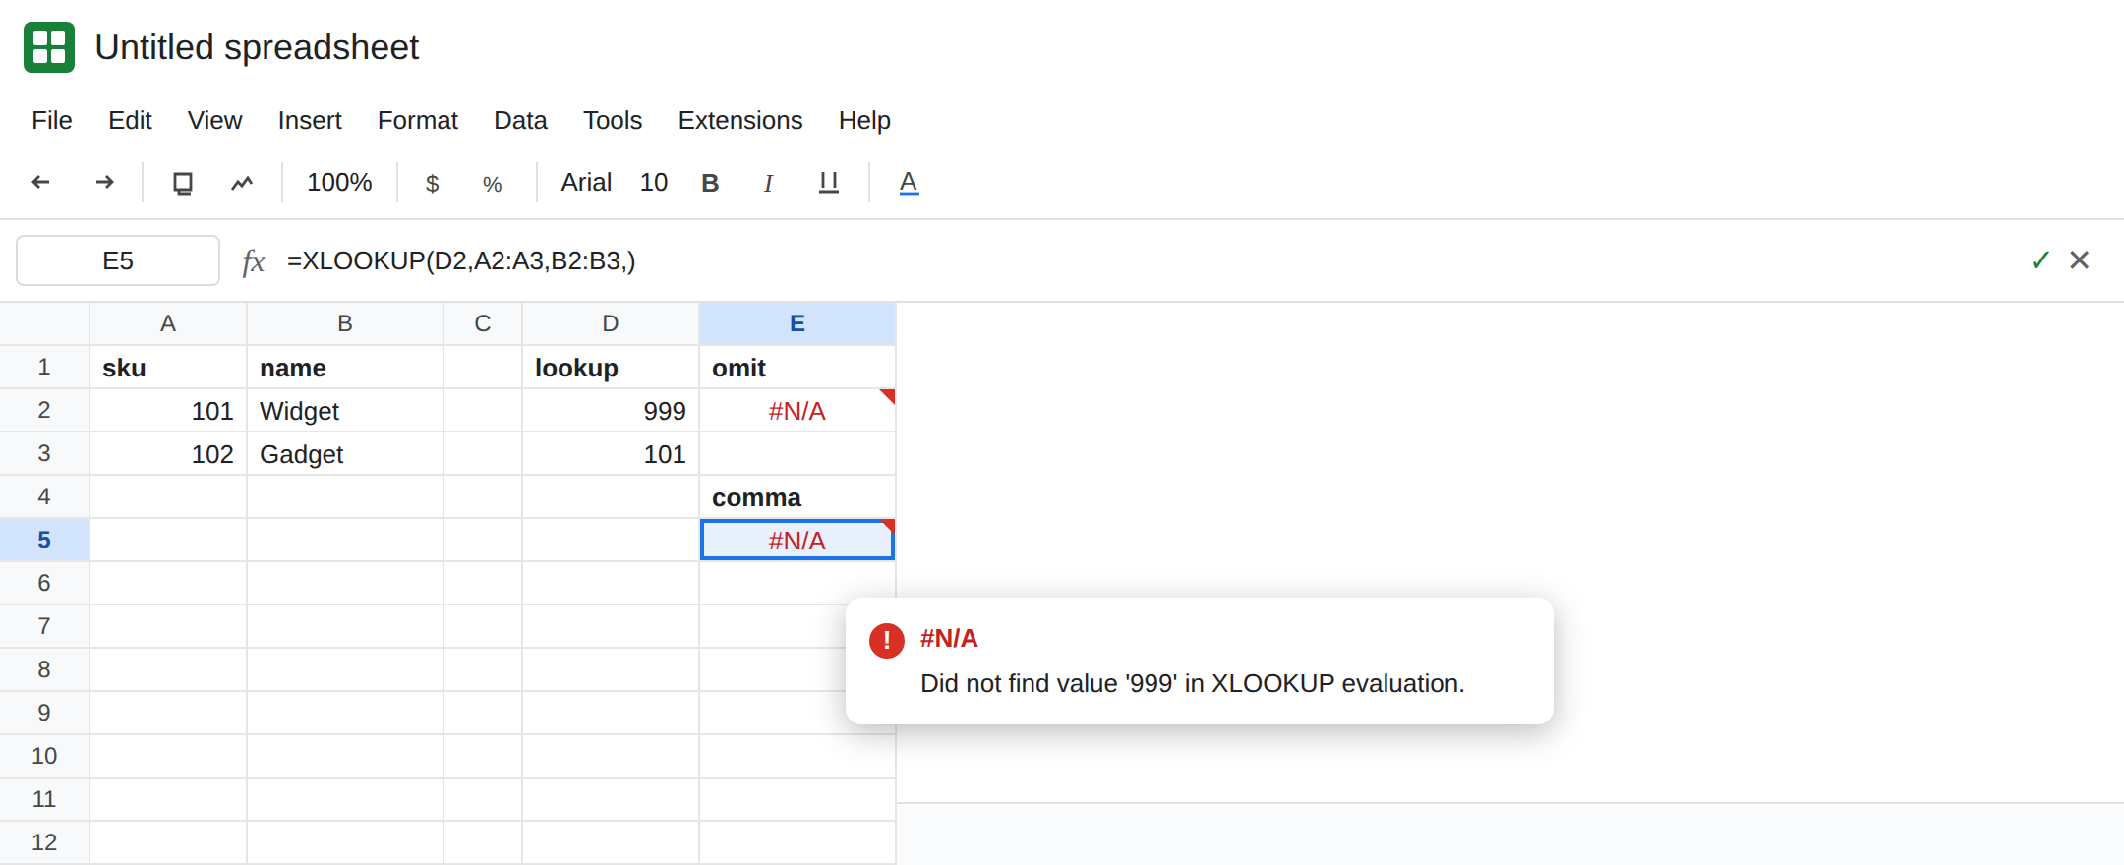This screenshot has height=865, width=2124.
Task: Open the Extensions menu
Action: tap(740, 120)
